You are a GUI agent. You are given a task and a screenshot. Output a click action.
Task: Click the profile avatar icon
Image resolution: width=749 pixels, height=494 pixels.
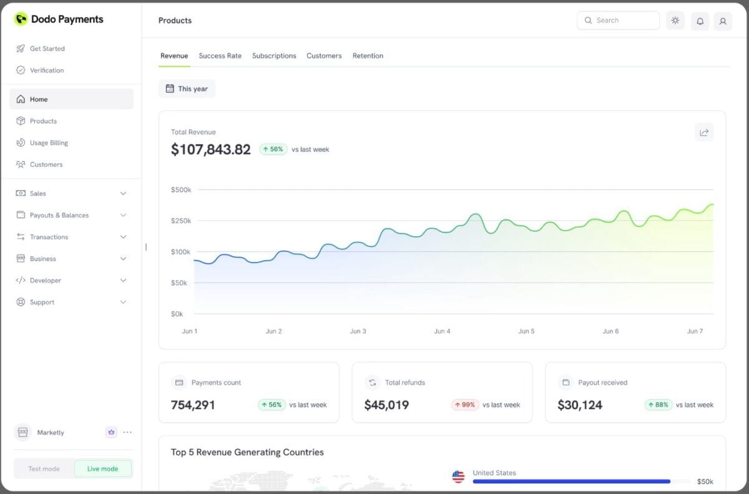(723, 21)
